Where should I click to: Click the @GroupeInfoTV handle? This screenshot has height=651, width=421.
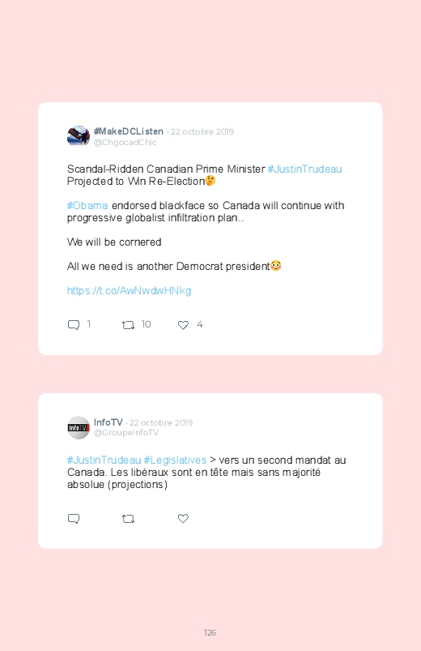(x=126, y=433)
